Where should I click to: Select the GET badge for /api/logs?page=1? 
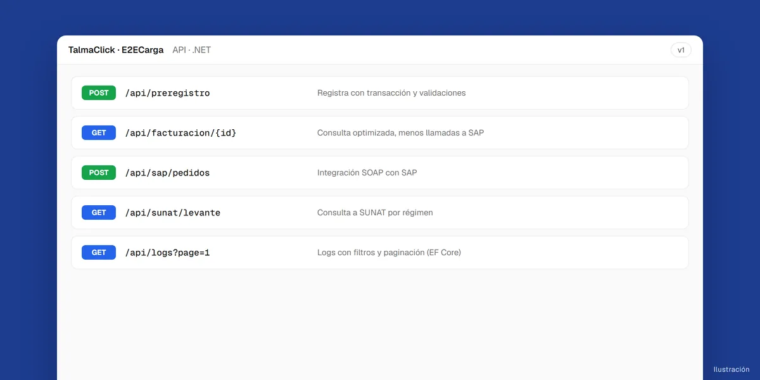click(x=99, y=253)
